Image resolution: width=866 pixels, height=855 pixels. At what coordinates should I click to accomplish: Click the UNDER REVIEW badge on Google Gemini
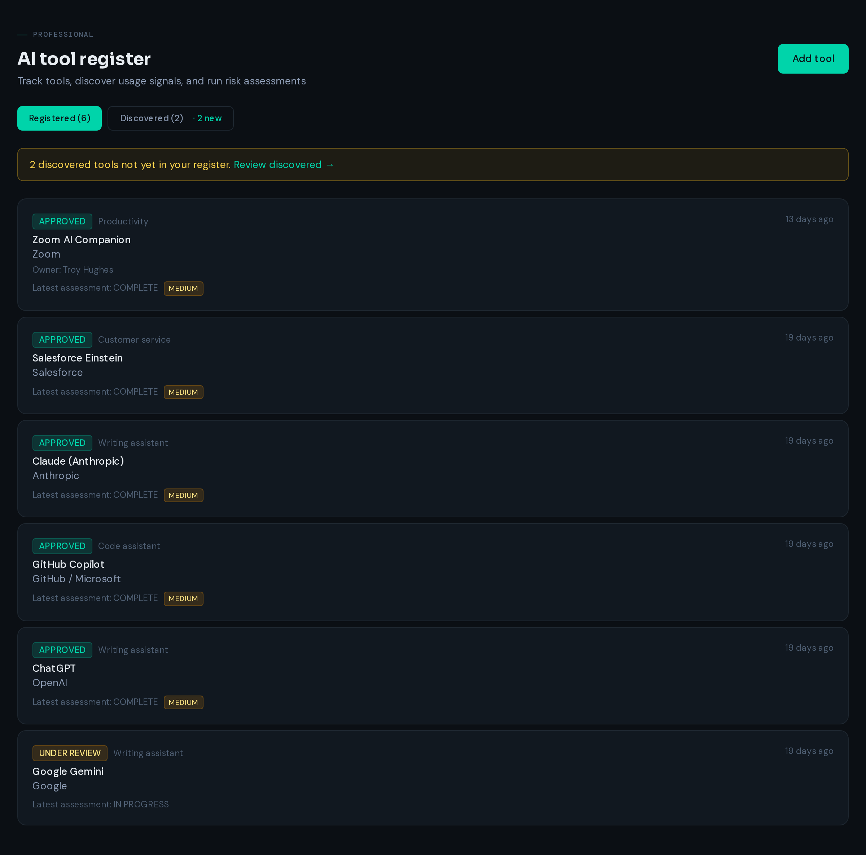point(70,753)
